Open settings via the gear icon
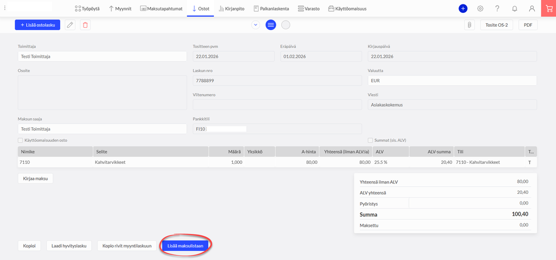Image resolution: width=556 pixels, height=260 pixels. 480,8
